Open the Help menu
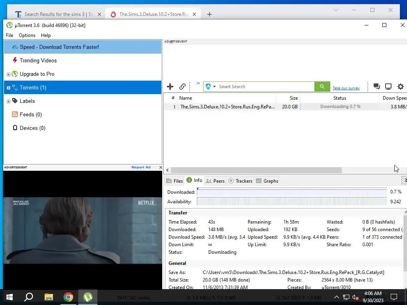The width and height of the screenshot is (407, 305). pos(46,35)
